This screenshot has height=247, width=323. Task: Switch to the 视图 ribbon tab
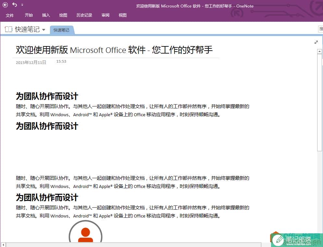tap(123, 15)
